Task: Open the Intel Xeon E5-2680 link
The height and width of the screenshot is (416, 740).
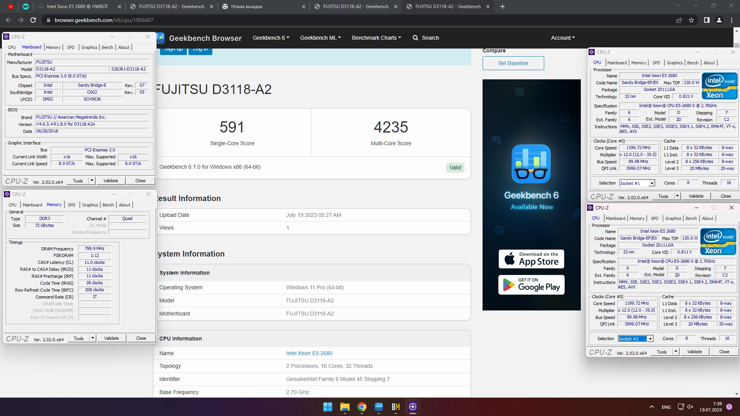Action: (309, 353)
